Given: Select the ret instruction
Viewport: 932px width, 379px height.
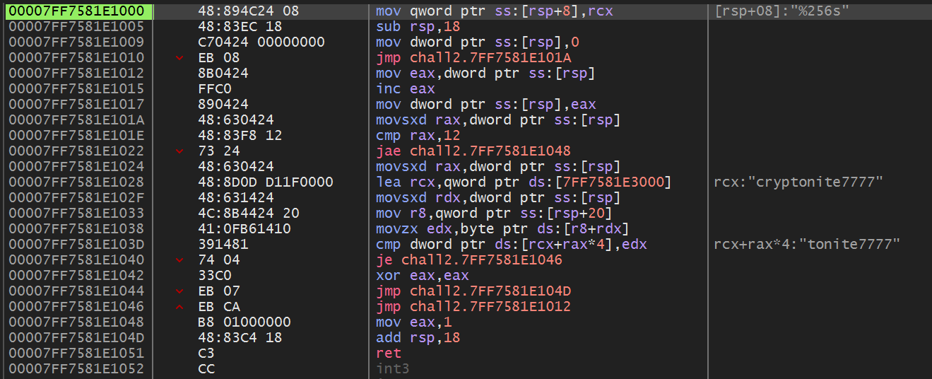Looking at the screenshot, I should coord(388,353).
